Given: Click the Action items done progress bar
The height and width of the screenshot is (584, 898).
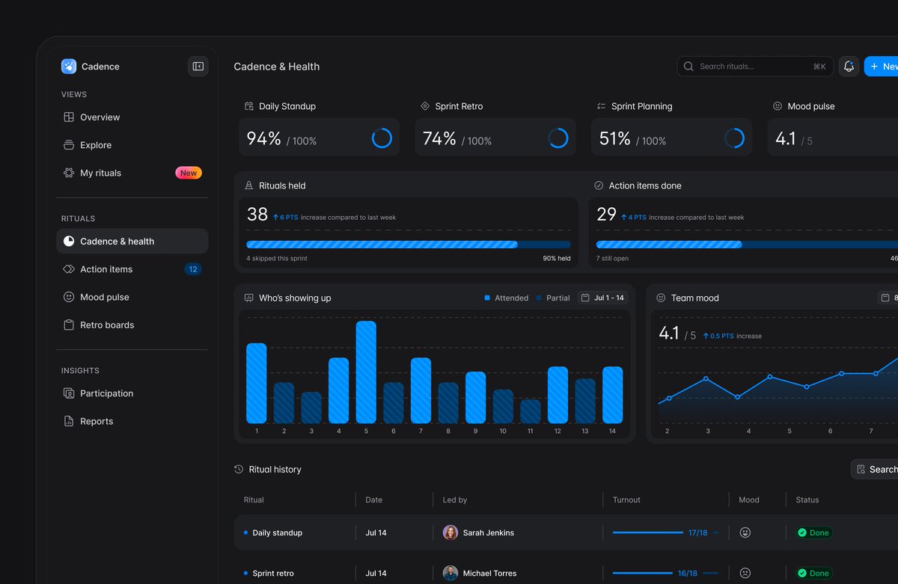Looking at the screenshot, I should tap(747, 245).
